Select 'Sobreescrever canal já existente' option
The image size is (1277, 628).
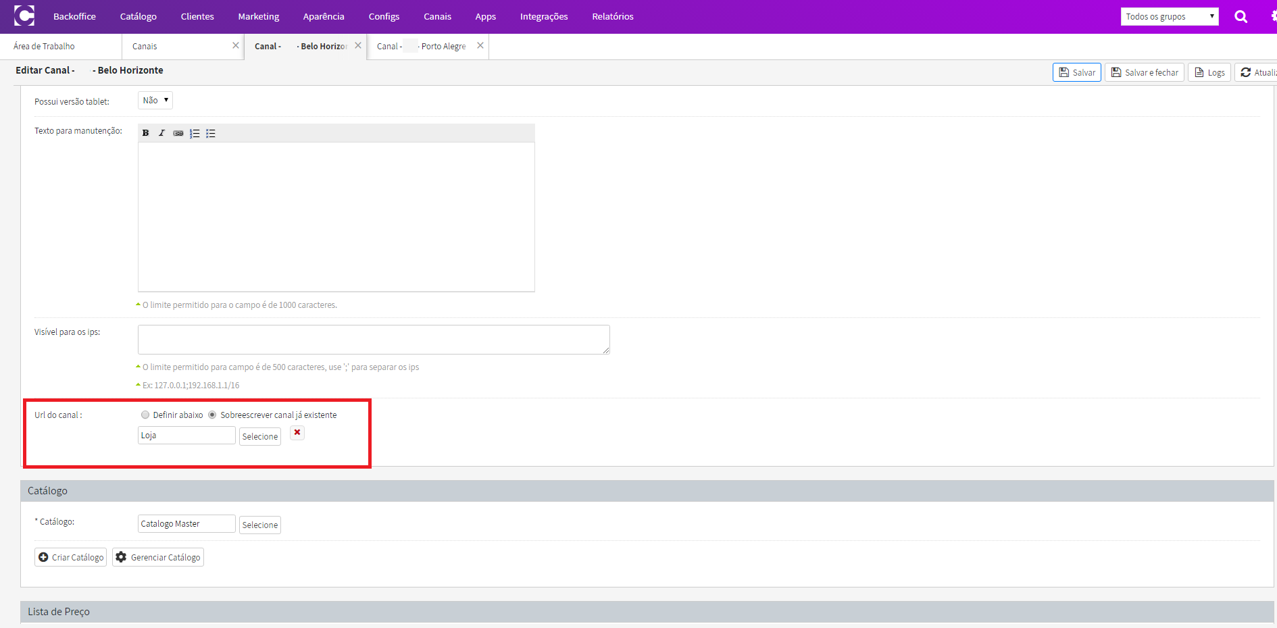[x=212, y=415]
